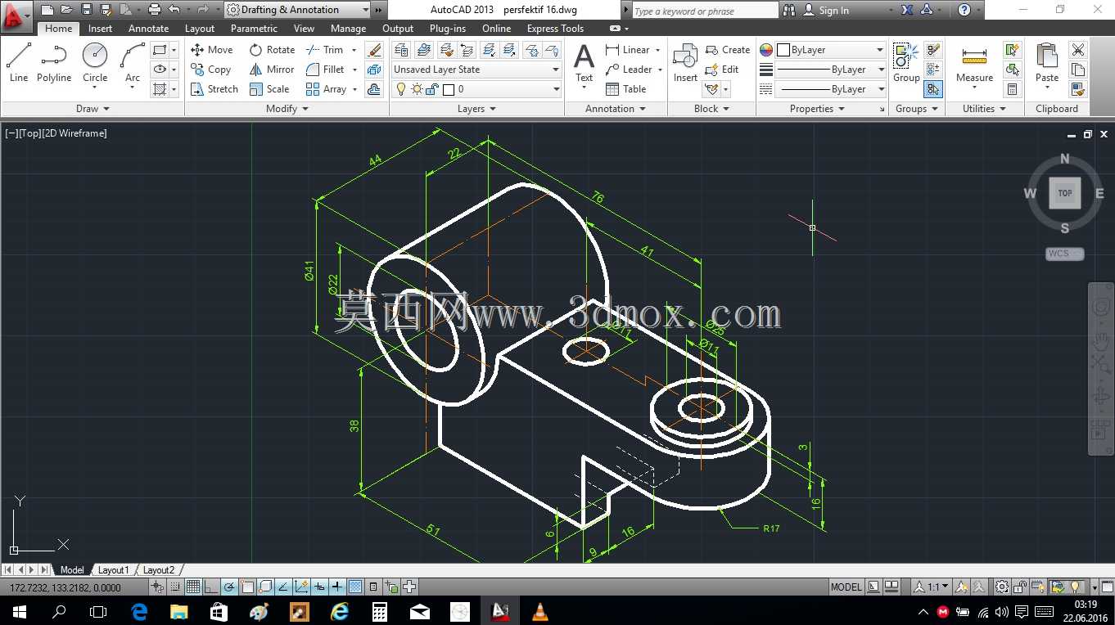Activate the Mirror command
The width and height of the screenshot is (1115, 625).
pos(272,70)
